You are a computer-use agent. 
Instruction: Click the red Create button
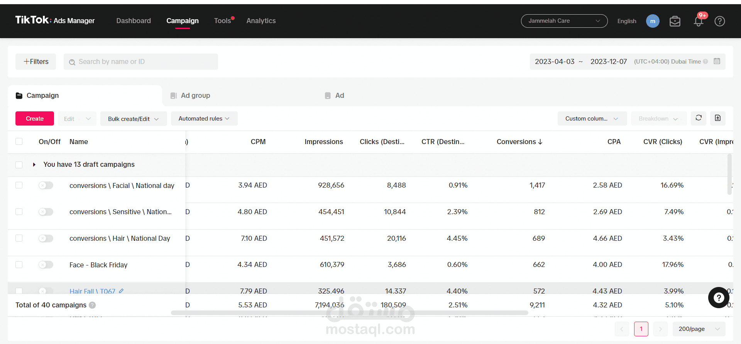click(35, 119)
